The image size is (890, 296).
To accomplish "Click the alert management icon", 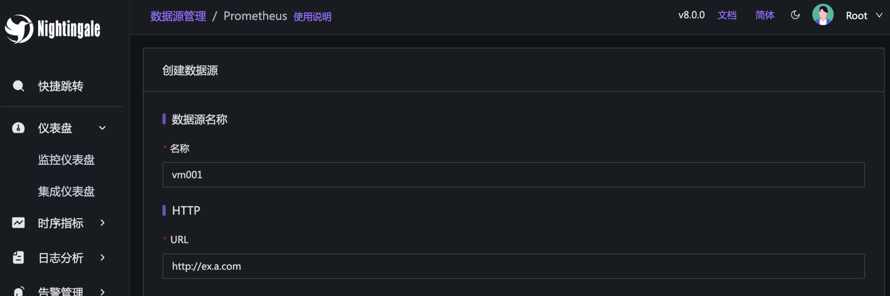I will pyautogui.click(x=18, y=291).
